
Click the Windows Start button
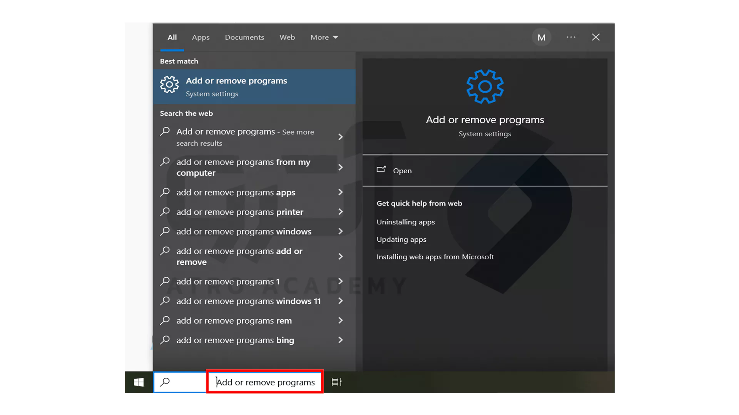(x=139, y=382)
